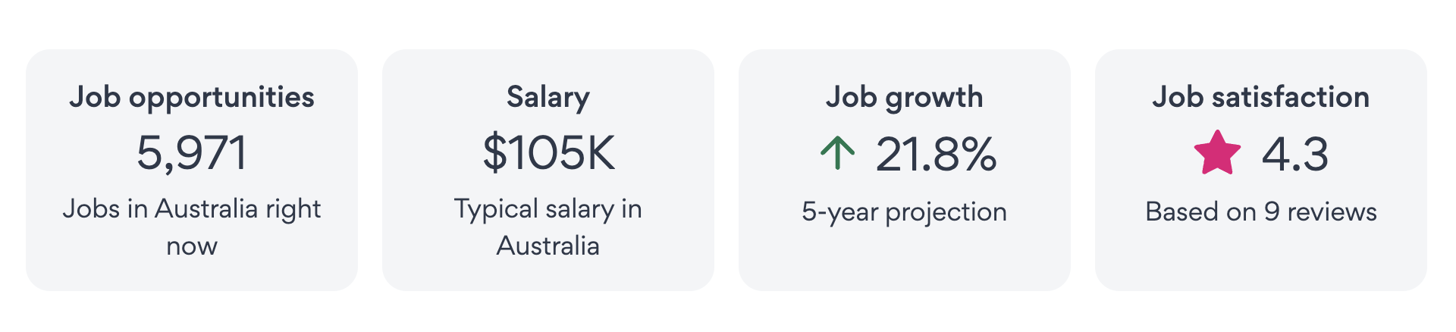Click the Salary heading
The width and height of the screenshot is (1456, 332).
pos(548,97)
